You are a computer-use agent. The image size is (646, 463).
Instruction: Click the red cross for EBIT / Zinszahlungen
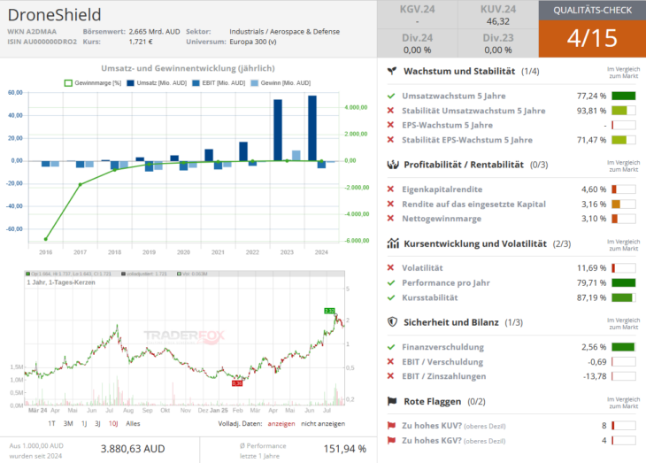click(x=390, y=376)
